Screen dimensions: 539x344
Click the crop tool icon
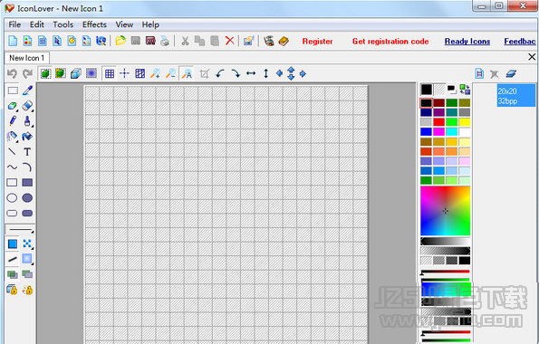point(204,73)
